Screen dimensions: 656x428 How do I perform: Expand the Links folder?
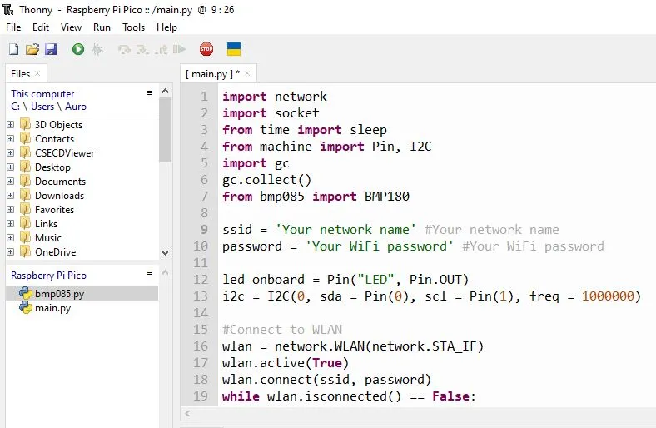pyautogui.click(x=11, y=224)
